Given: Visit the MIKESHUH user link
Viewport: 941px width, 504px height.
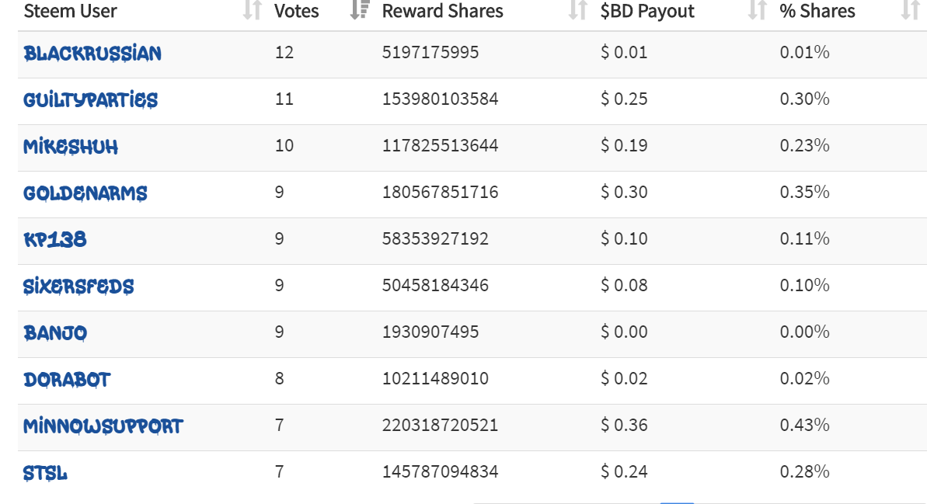Looking at the screenshot, I should (x=71, y=147).
